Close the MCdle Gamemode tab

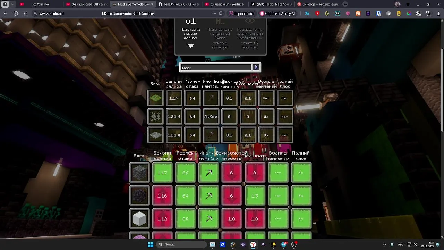(x=152, y=4)
